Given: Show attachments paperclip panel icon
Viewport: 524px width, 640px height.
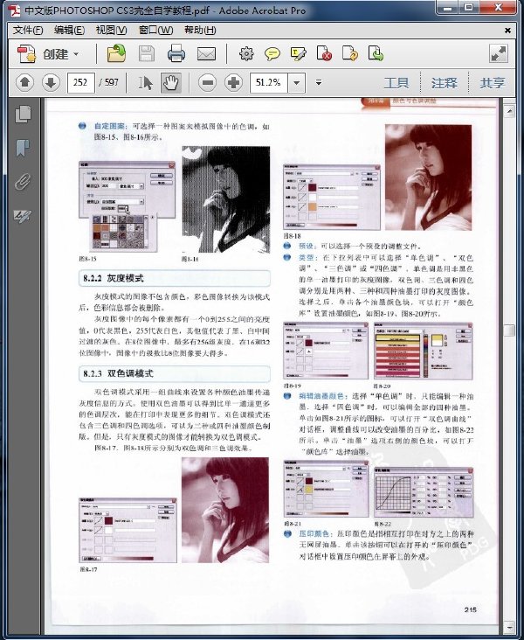Looking at the screenshot, I should (x=24, y=182).
